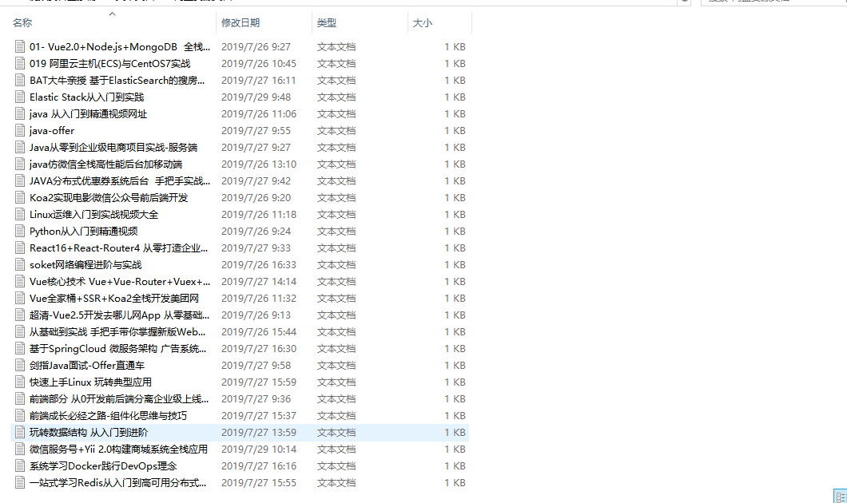The height and width of the screenshot is (503, 847).
Task: Select file name 019 阿里云主机(ECS)与CentOS7实战
Action: coord(109,64)
